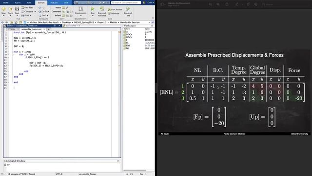The image size is (312, 176).
Task: Click the Run Section button
Action: point(115,10)
